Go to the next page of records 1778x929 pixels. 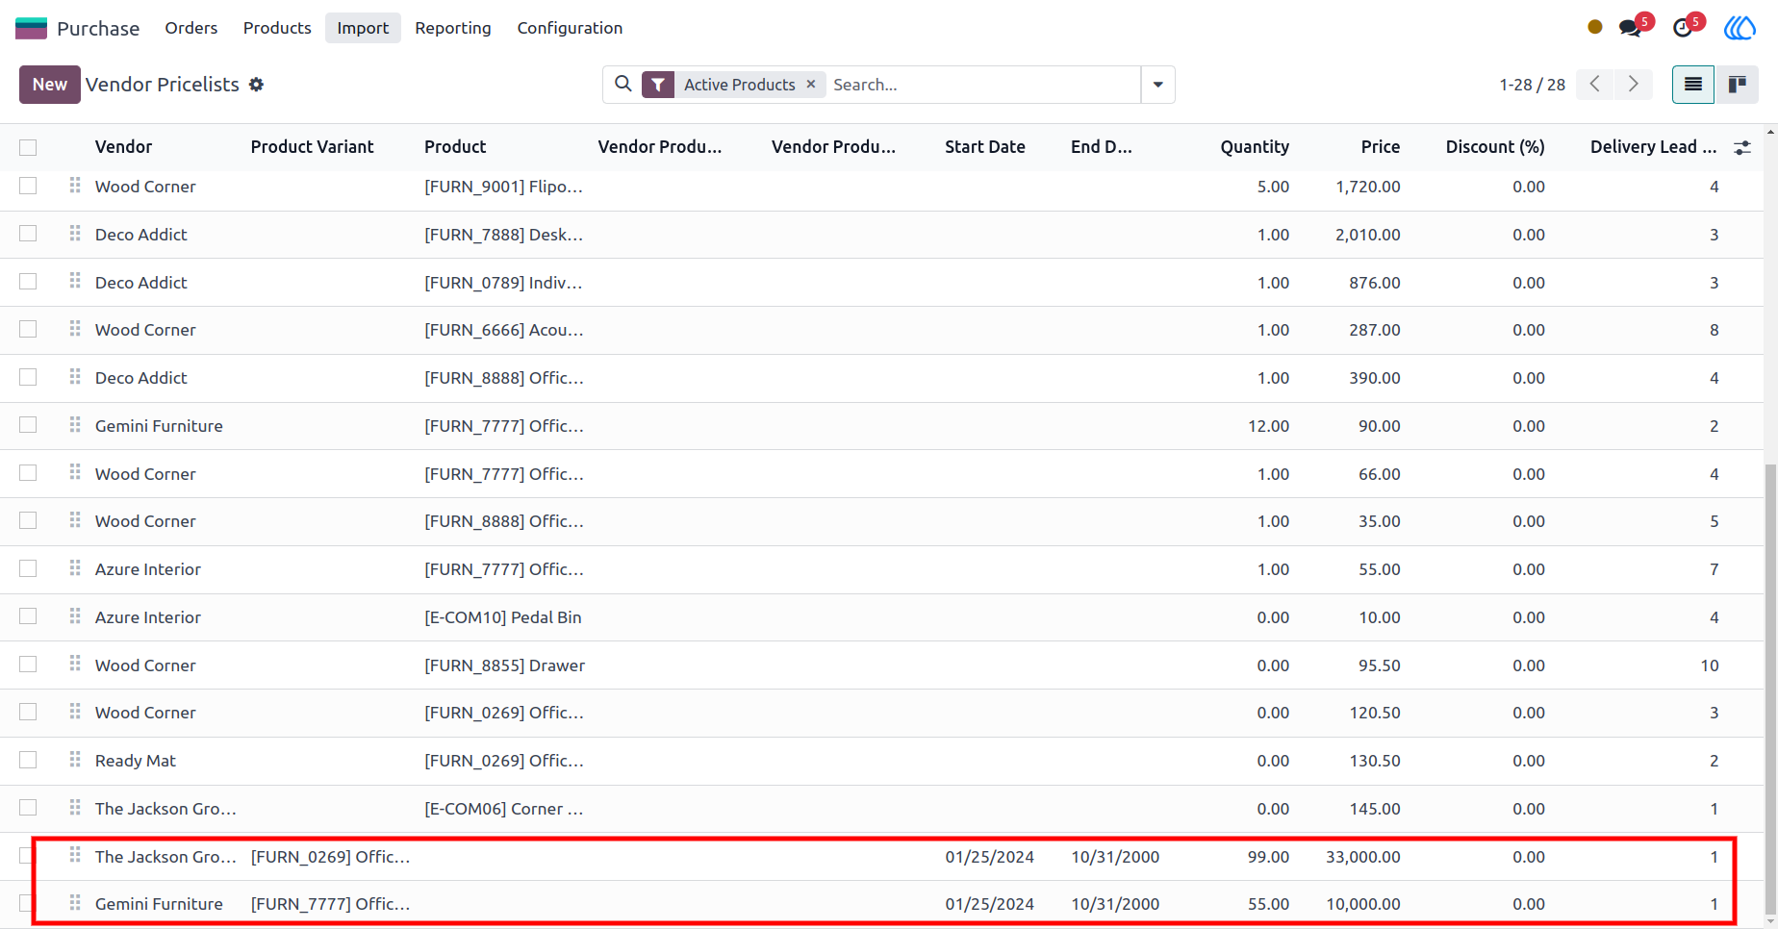(x=1634, y=85)
